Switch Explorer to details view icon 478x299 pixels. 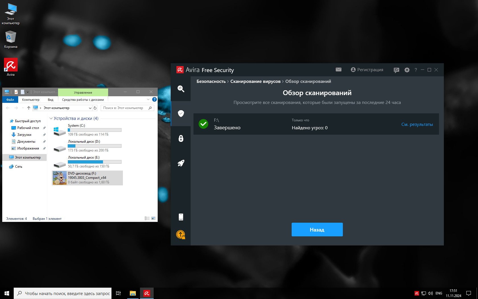[x=147, y=218]
